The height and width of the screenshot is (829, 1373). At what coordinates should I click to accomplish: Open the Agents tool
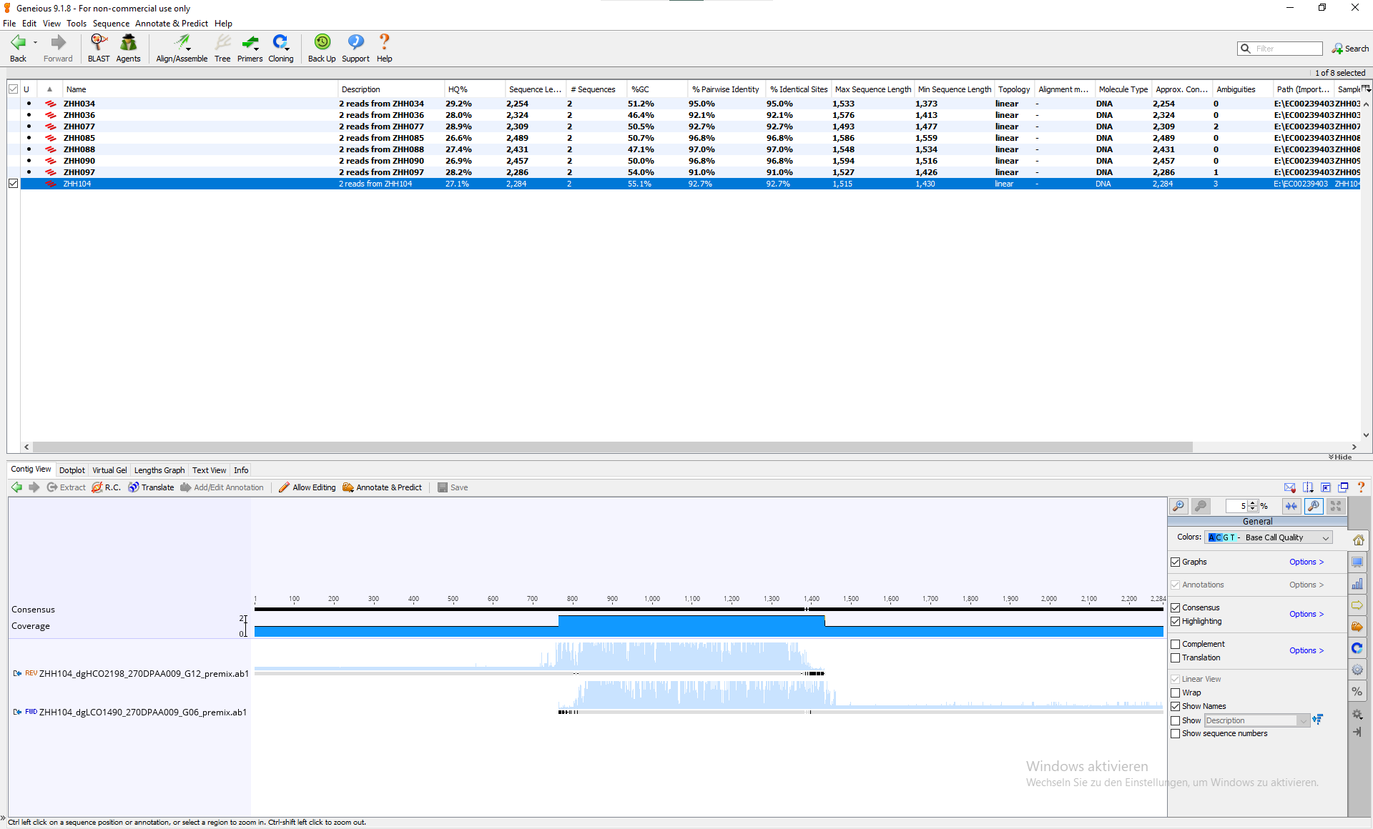pyautogui.click(x=128, y=49)
